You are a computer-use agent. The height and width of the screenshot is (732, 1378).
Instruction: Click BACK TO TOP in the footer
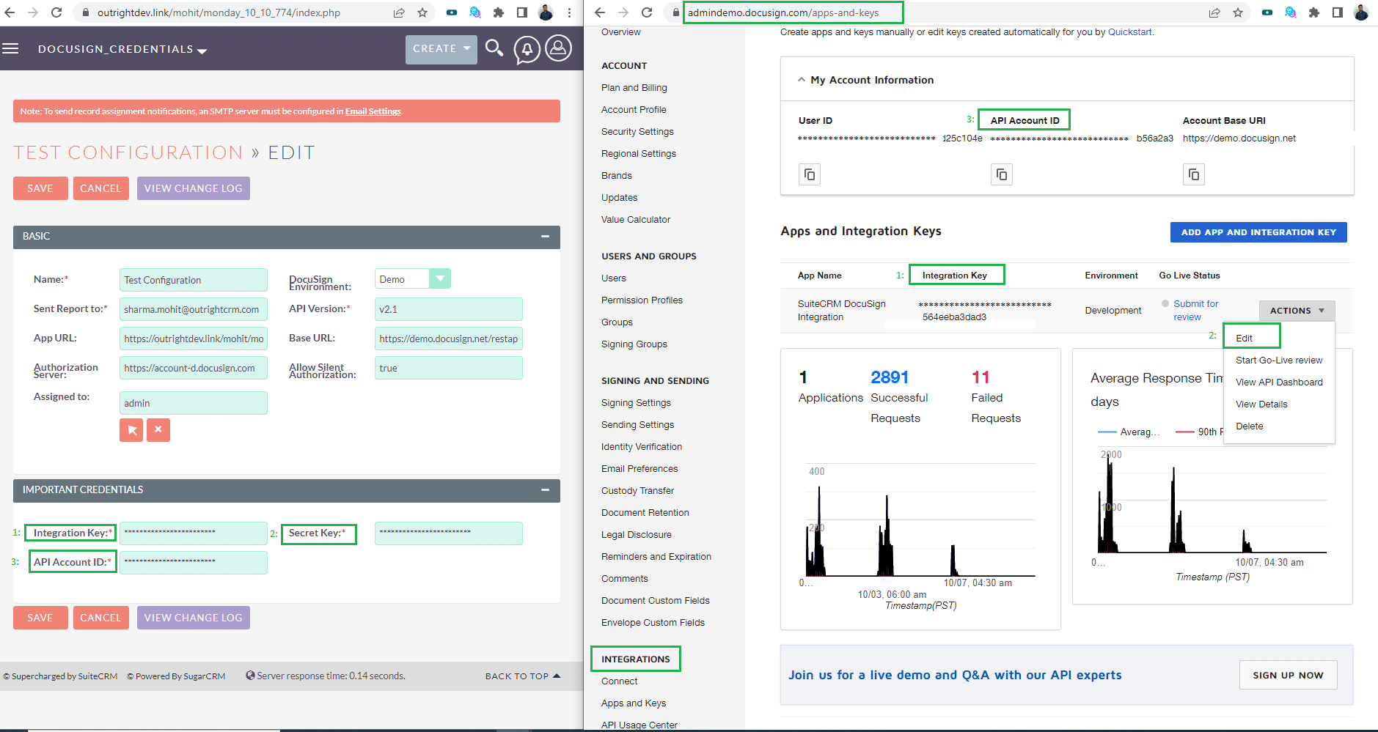tap(522, 676)
